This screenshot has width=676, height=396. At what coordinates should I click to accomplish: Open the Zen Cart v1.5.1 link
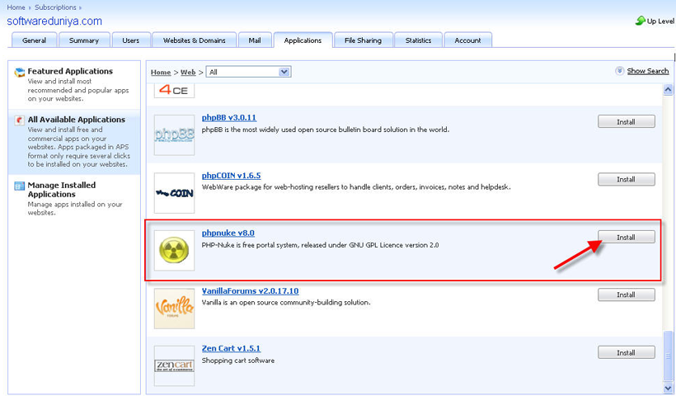pyautogui.click(x=231, y=348)
